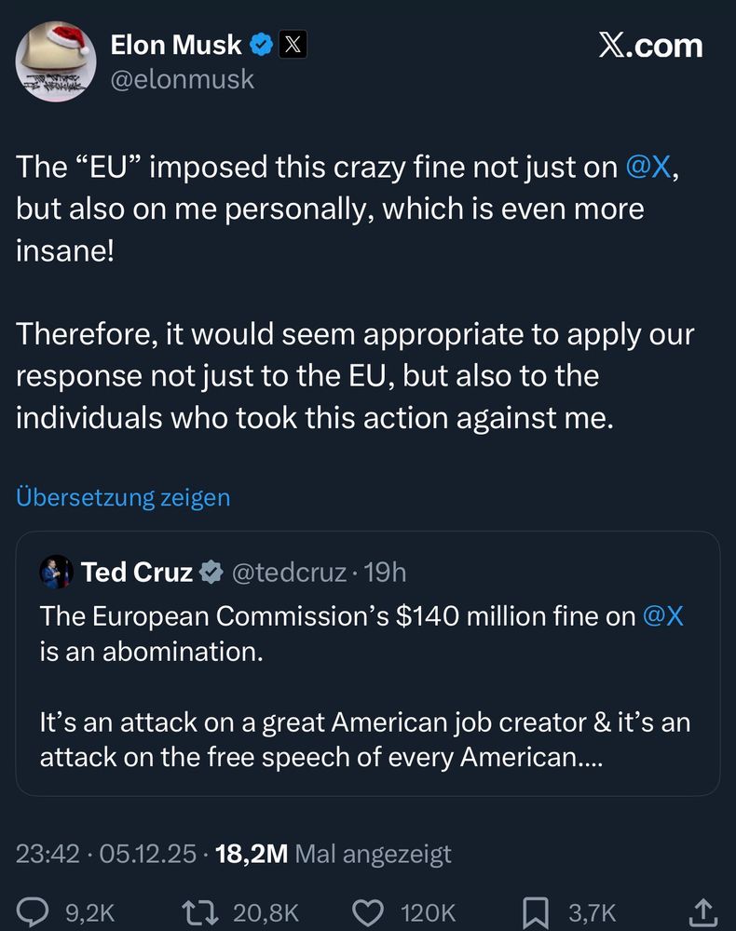This screenshot has height=931, width=736.
Task: View the 18,2M Mal angezeigt count
Action: (x=333, y=853)
